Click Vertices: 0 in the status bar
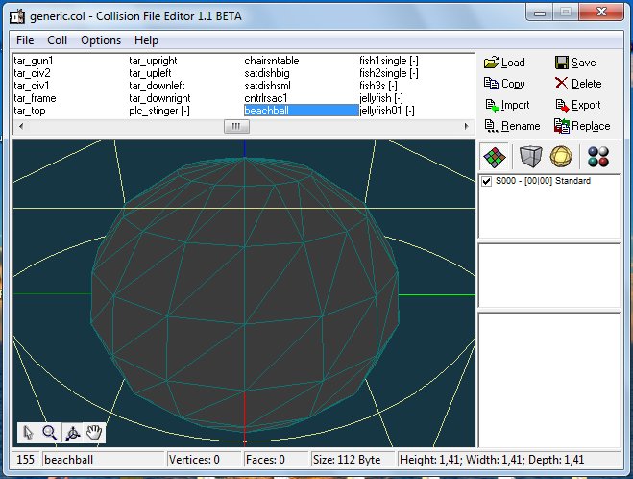The height and width of the screenshot is (479, 633). click(194, 460)
